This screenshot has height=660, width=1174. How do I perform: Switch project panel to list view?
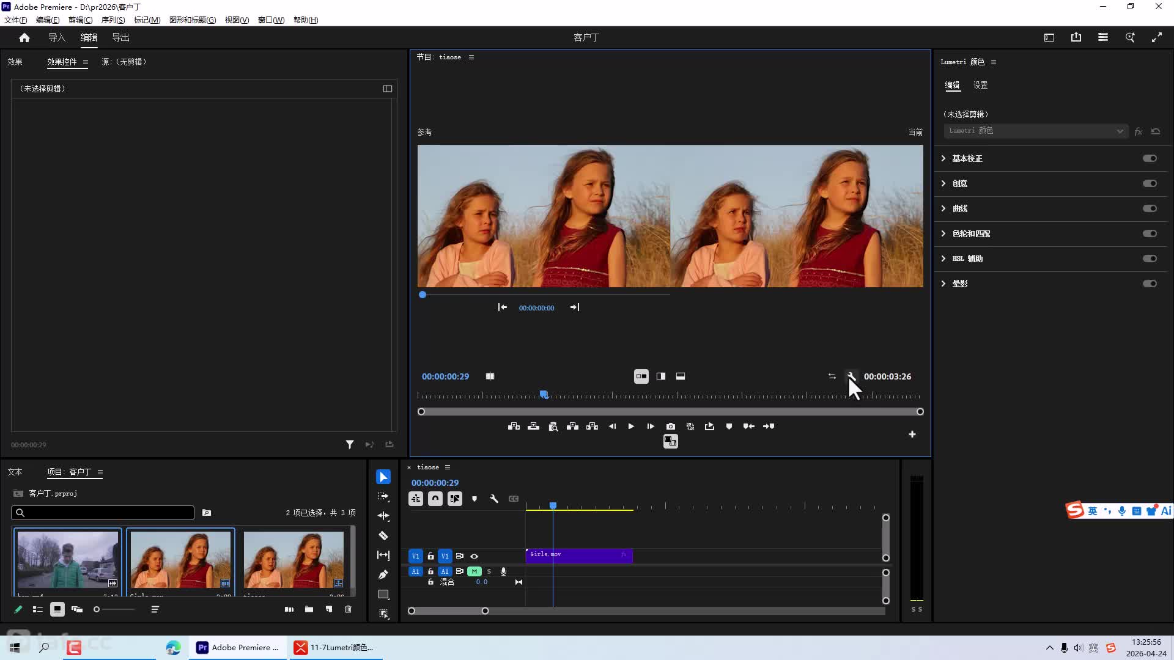tap(38, 609)
